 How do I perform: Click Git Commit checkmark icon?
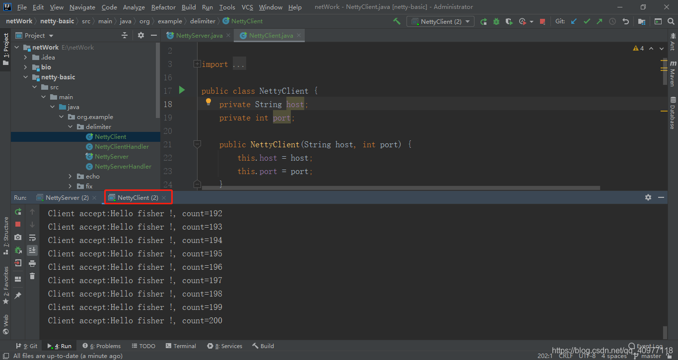coord(587,21)
